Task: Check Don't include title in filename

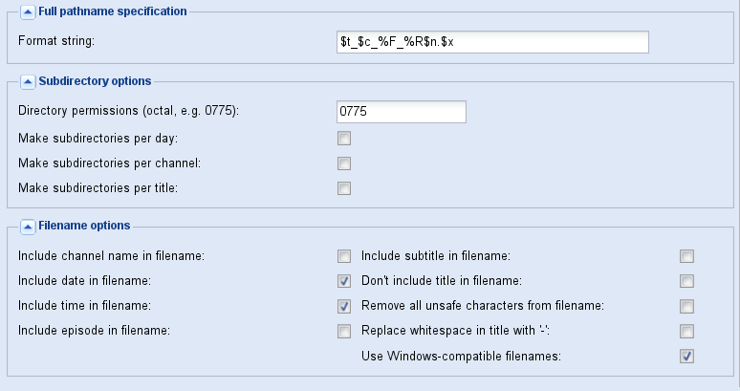Action: pos(686,281)
